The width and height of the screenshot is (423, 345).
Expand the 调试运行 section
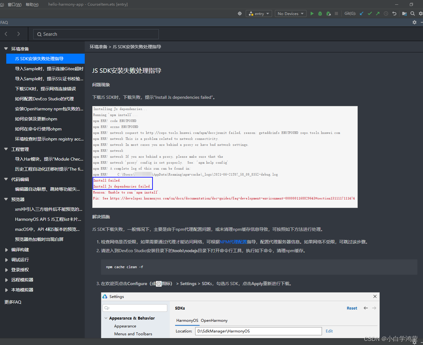point(6,260)
